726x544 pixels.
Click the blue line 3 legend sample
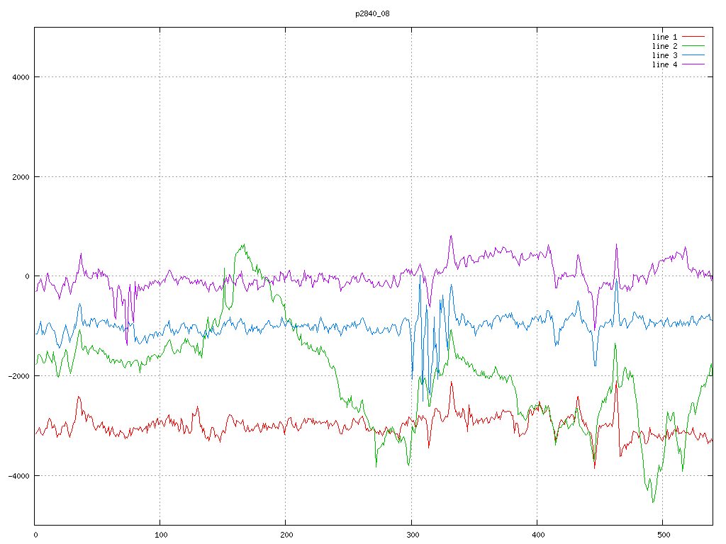pos(693,55)
